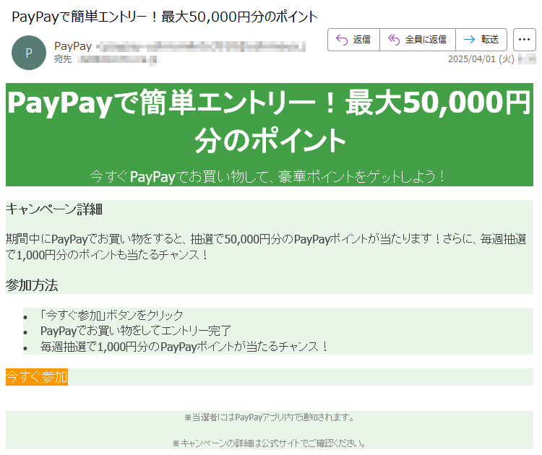
Task: Click 全員に返信 to reply all
Action: click(x=418, y=40)
